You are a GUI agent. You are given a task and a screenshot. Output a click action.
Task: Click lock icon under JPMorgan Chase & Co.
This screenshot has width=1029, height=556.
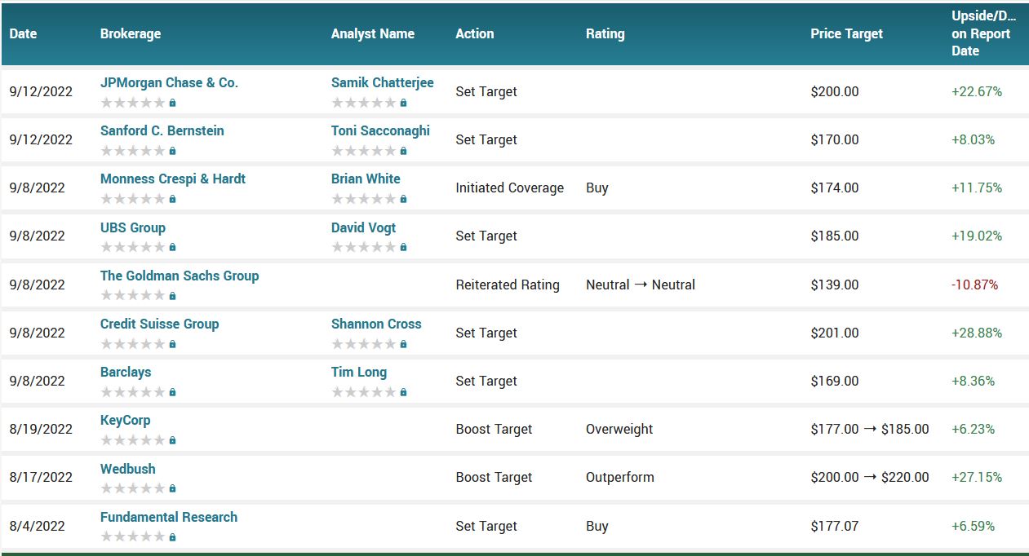coord(172,104)
